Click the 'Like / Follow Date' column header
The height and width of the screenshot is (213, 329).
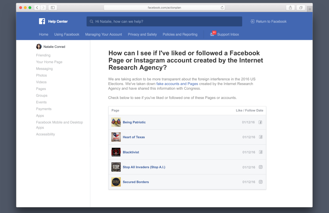tap(249, 110)
